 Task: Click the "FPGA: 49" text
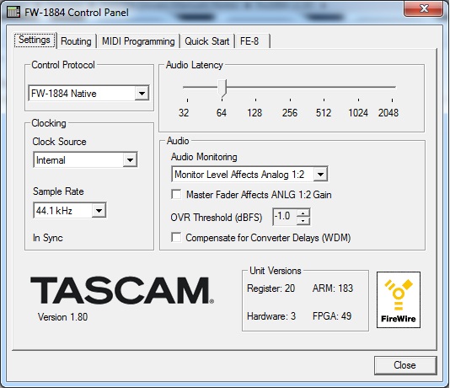(332, 316)
